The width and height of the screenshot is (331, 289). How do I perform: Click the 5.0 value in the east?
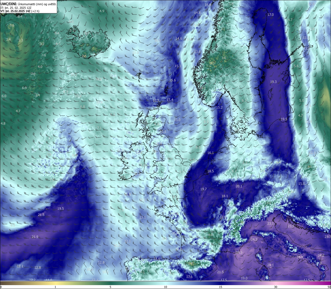coord(302,100)
